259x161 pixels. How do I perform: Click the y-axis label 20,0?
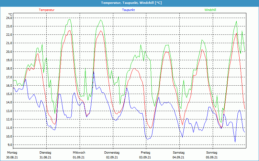9,52
